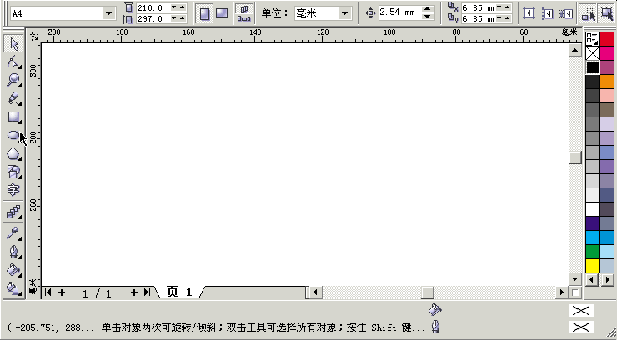
Task: Toggle snap to objects
Action: tap(566, 14)
